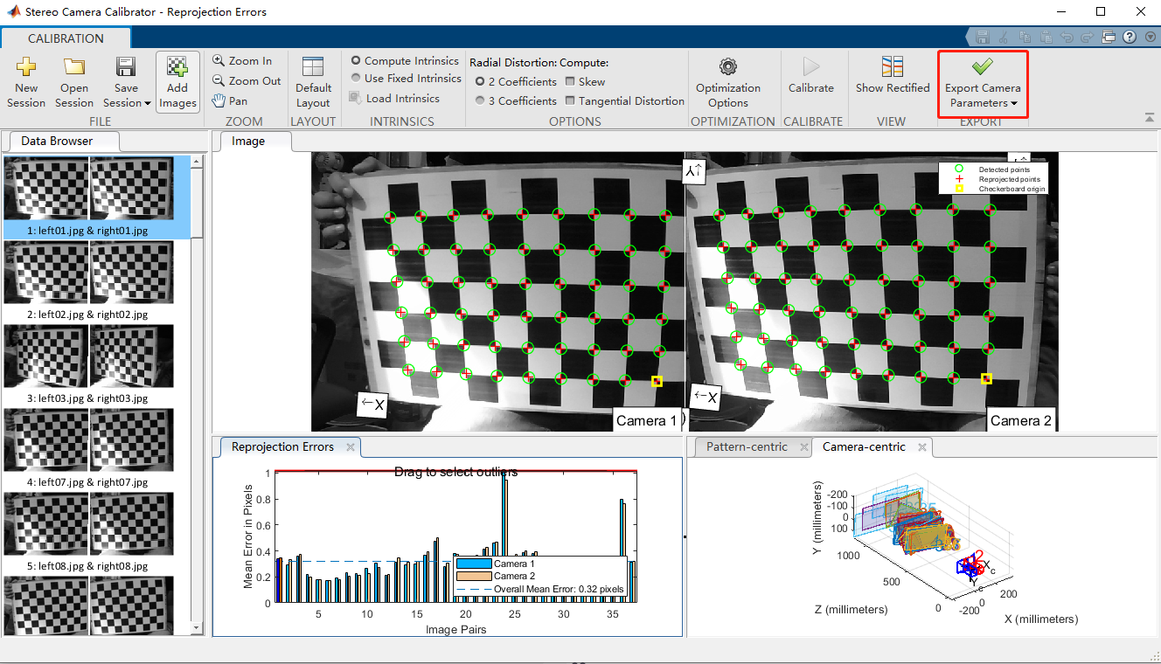1161x664 pixels.
Task: Select Use Fixed Intrinsics option
Action: (x=406, y=79)
